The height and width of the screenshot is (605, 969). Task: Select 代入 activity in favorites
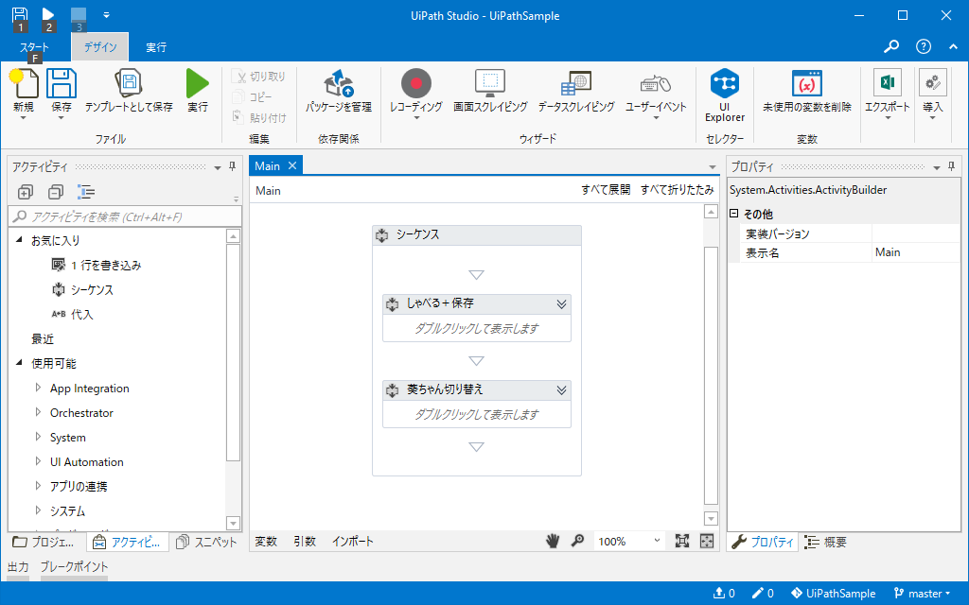click(72, 314)
